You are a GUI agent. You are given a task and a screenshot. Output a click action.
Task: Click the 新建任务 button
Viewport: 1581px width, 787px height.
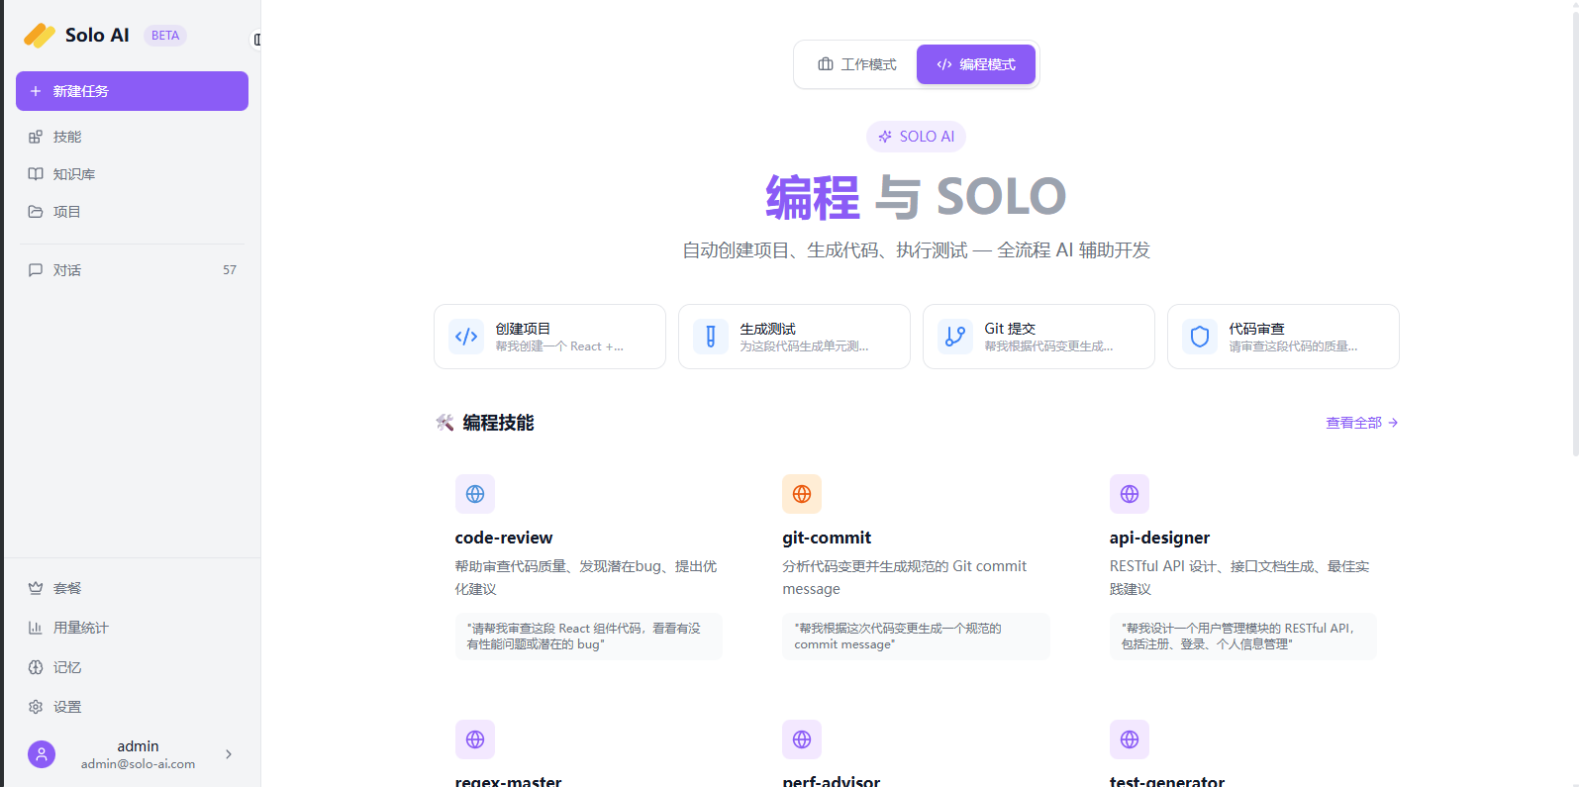click(x=132, y=91)
